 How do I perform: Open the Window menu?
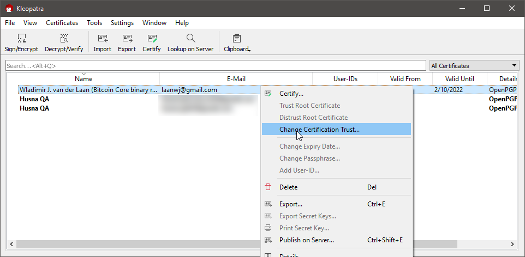[154, 23]
